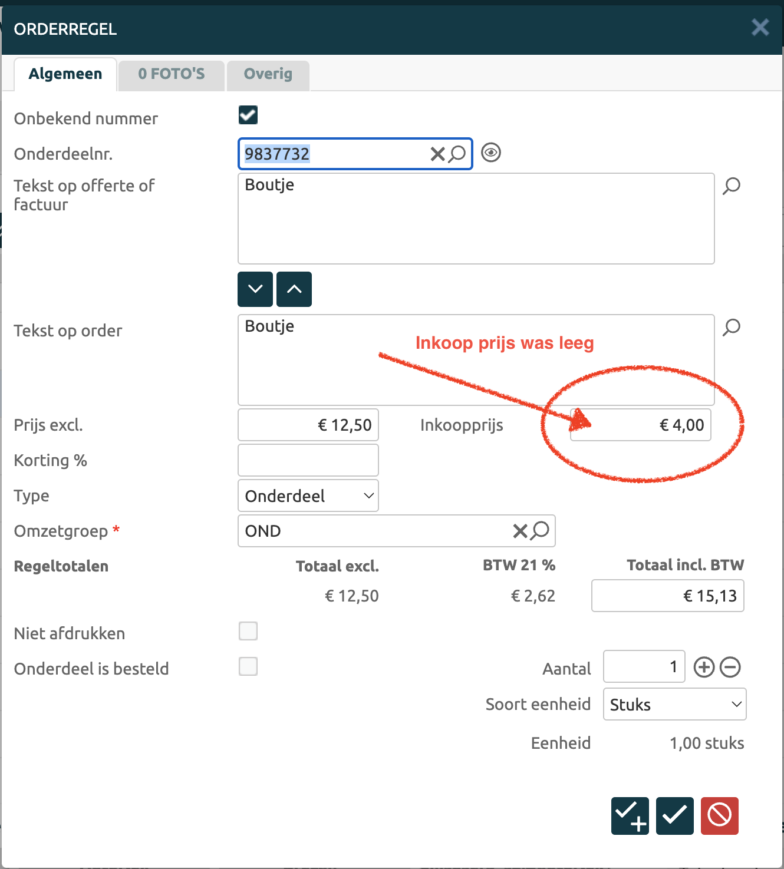
Task: Search Omzetgroep with magnifier icon
Action: pyautogui.click(x=540, y=531)
